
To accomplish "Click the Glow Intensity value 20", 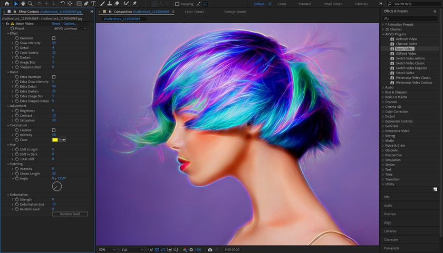I will 54,43.
